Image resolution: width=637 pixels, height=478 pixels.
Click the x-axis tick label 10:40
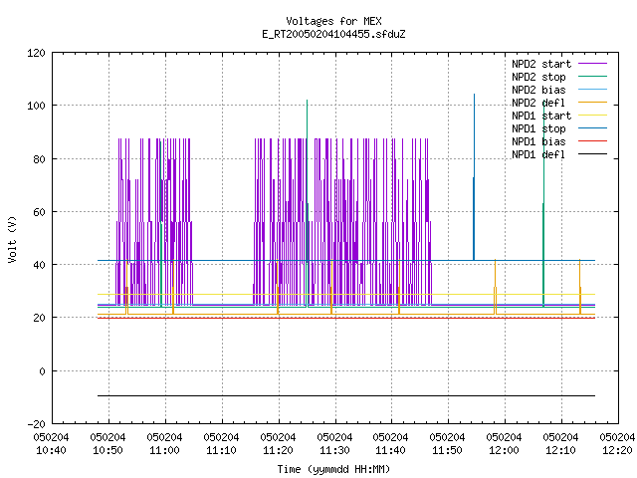click(x=51, y=450)
